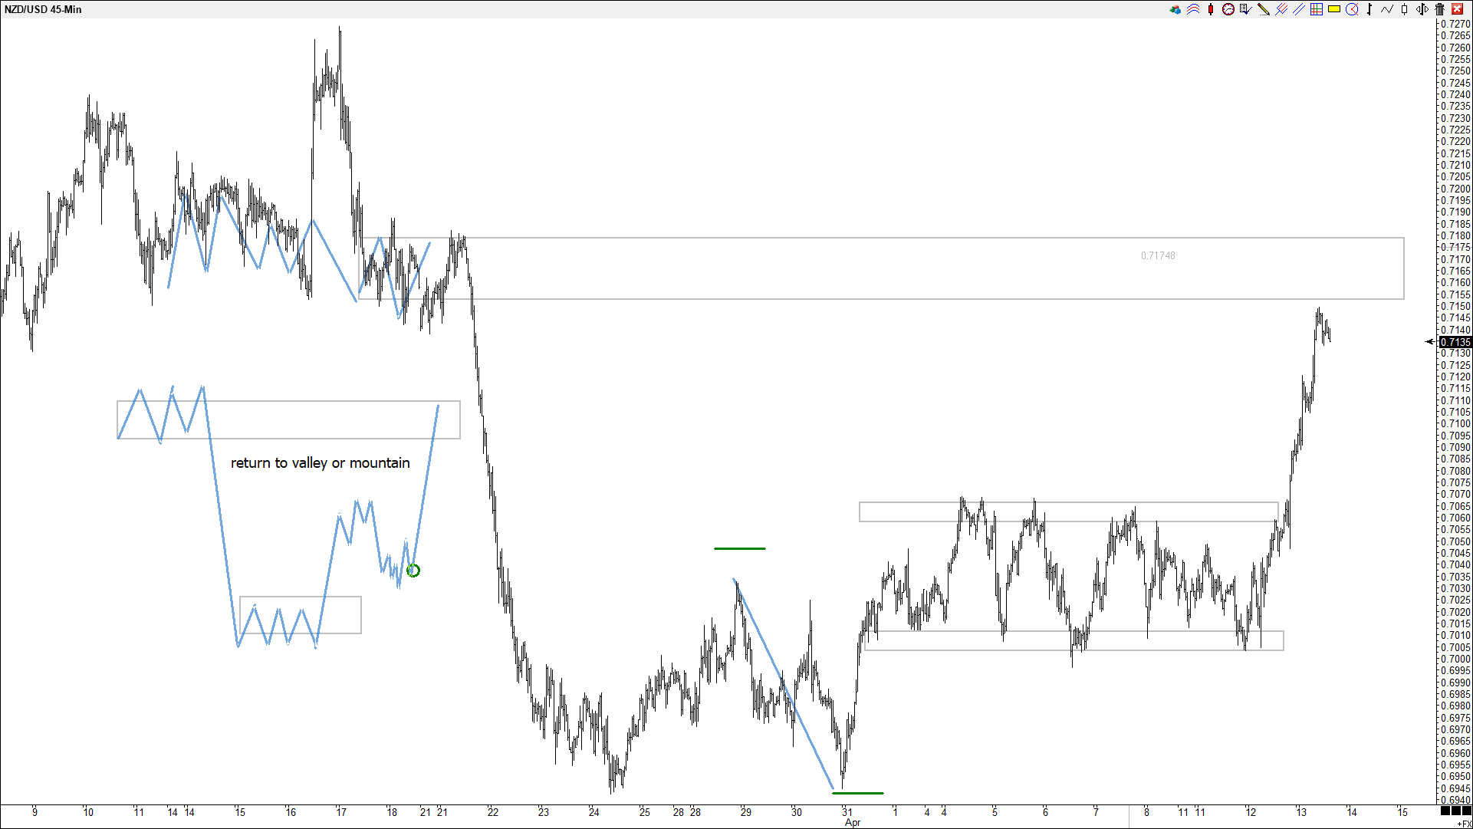Screen dimensions: 1473x829
Task: Click the first black square near +FX
Action: [1445, 811]
